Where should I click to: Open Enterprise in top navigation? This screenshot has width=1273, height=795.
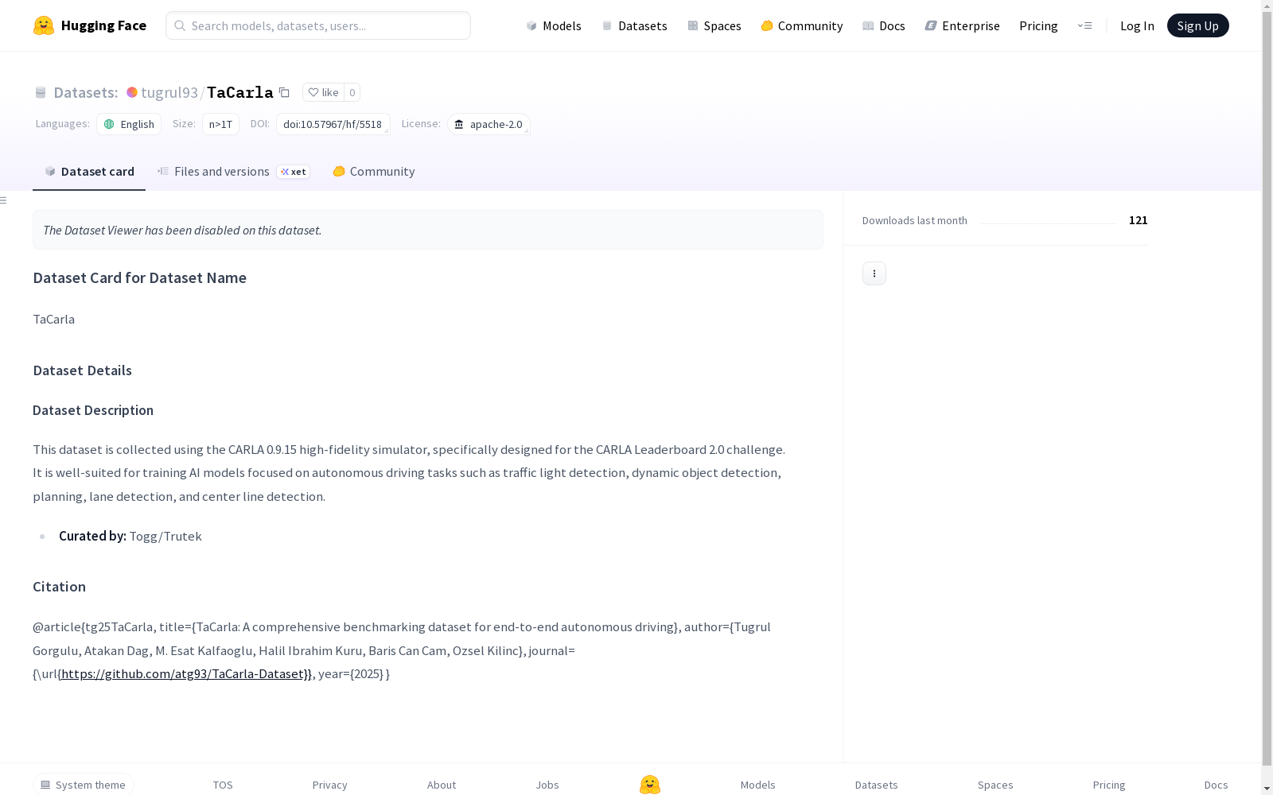[x=963, y=25]
